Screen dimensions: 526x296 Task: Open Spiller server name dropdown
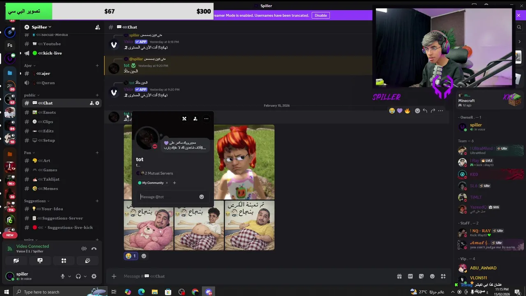coord(42,27)
